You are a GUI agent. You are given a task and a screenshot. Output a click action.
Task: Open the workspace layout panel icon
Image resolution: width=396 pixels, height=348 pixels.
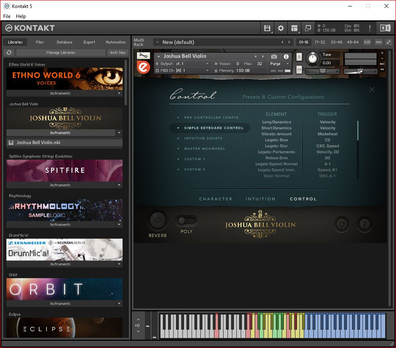(294, 28)
